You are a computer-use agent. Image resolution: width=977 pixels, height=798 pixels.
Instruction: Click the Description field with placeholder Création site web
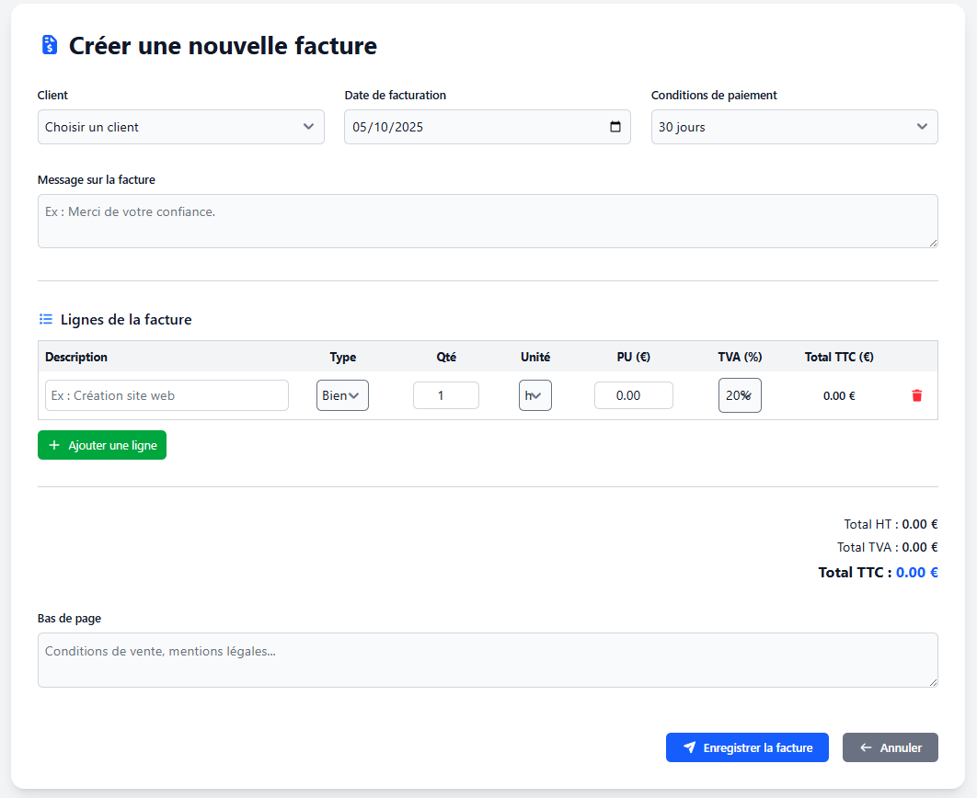(x=167, y=394)
